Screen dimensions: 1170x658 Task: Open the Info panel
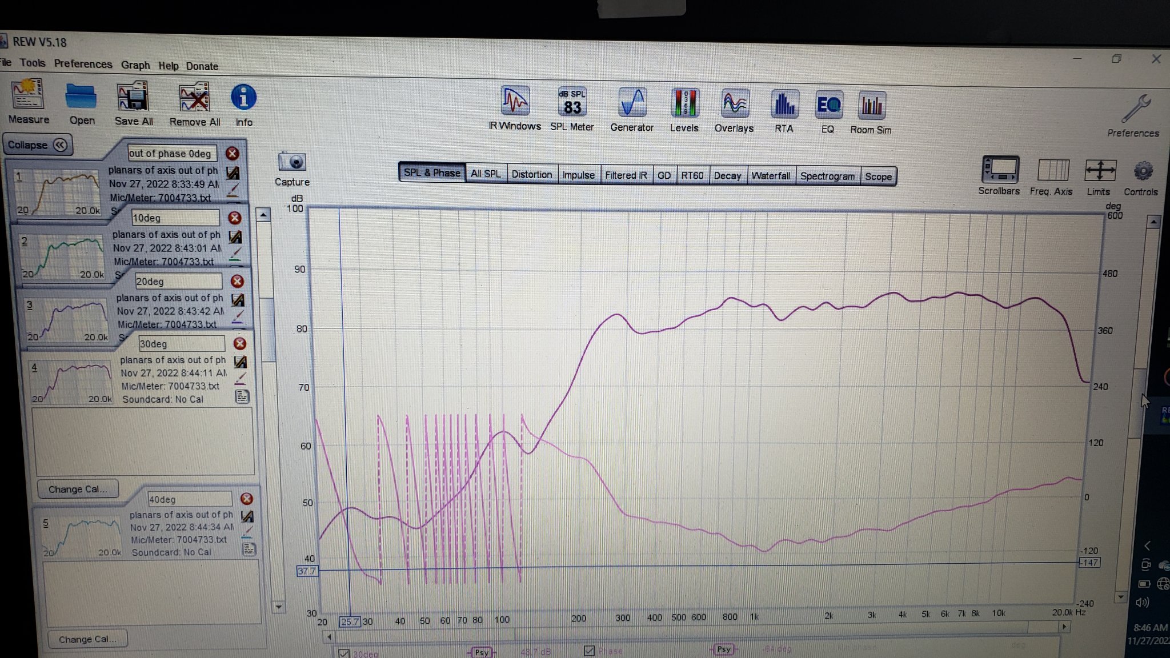coord(243,98)
